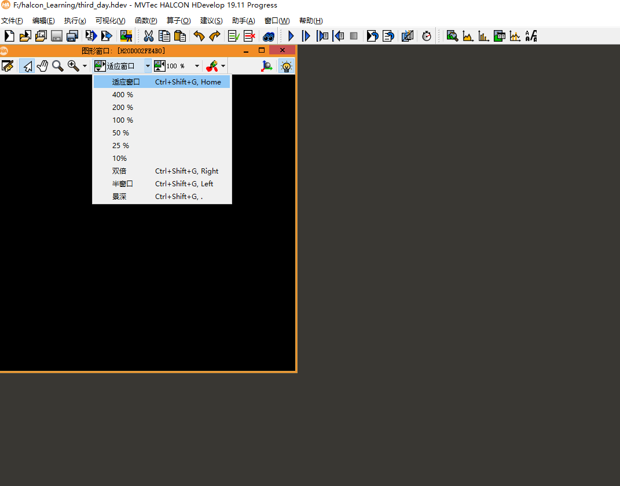Click the thread view/inspect icon
This screenshot has height=486, width=620.
point(408,36)
